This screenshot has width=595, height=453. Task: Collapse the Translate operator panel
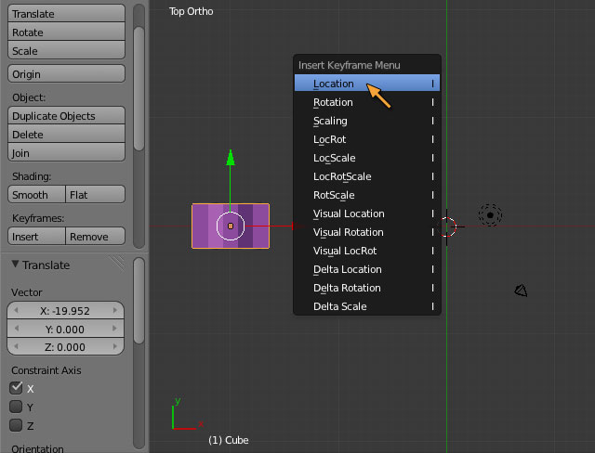point(16,265)
